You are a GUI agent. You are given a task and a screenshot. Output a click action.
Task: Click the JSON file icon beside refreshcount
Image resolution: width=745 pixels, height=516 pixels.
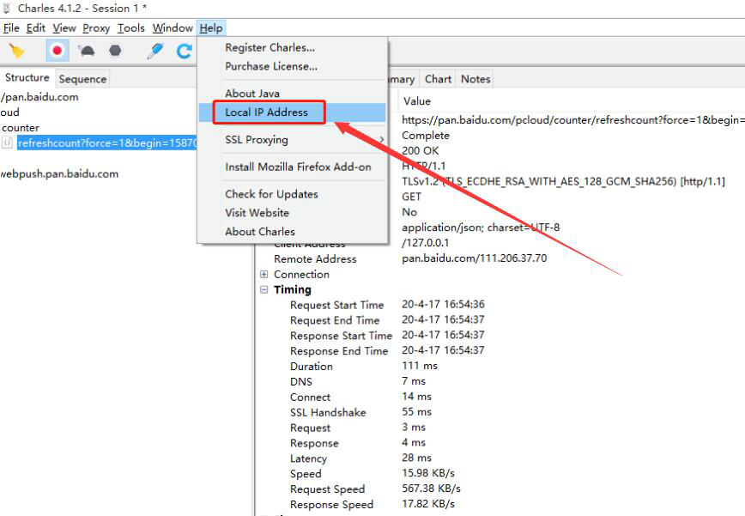tap(8, 143)
